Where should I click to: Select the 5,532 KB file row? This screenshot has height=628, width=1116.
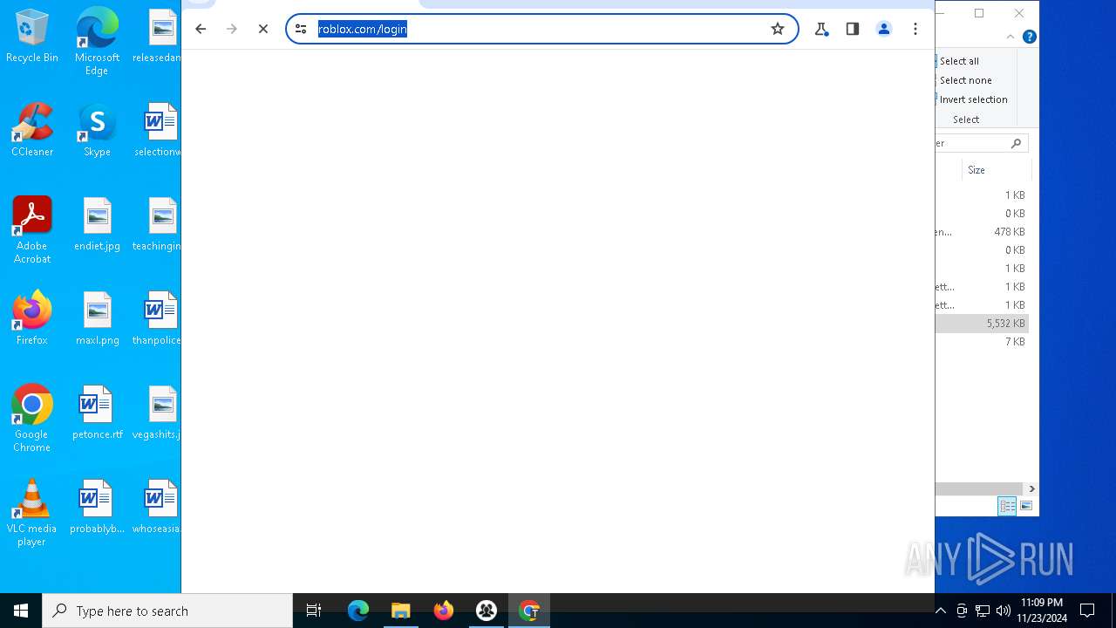click(982, 324)
